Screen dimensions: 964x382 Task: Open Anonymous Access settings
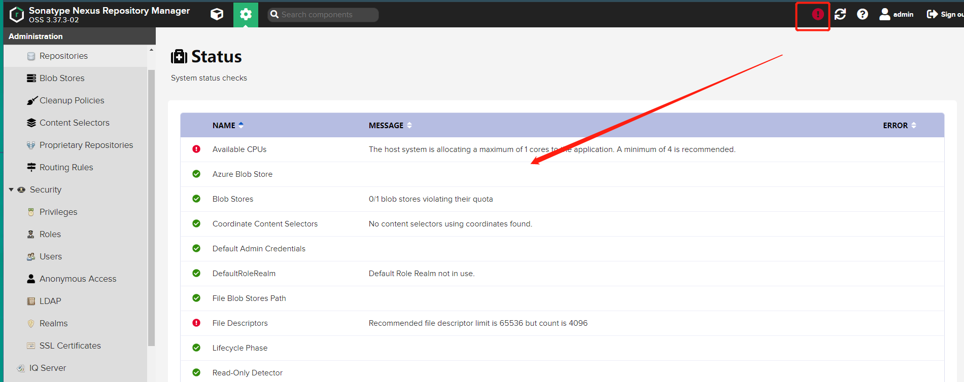click(78, 279)
